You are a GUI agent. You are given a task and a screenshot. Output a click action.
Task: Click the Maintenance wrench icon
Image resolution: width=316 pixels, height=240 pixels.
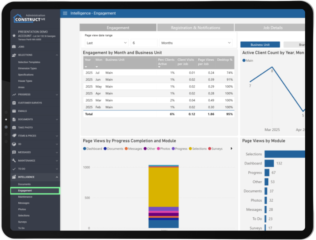14,160
